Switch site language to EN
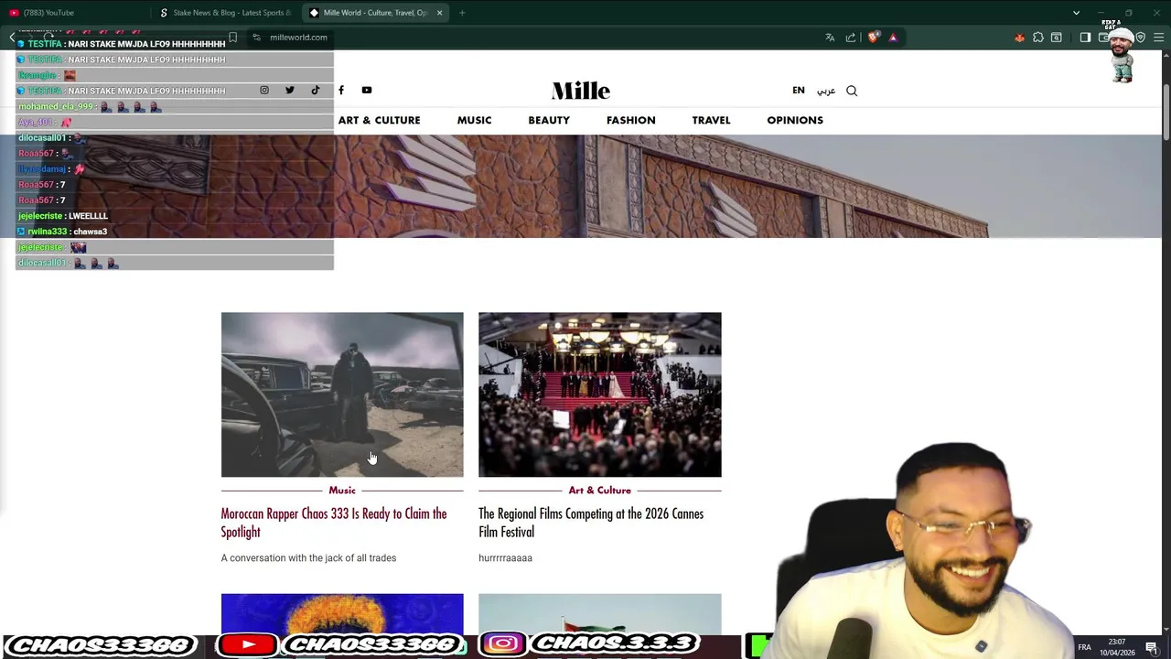Image resolution: width=1171 pixels, height=659 pixels. click(799, 91)
